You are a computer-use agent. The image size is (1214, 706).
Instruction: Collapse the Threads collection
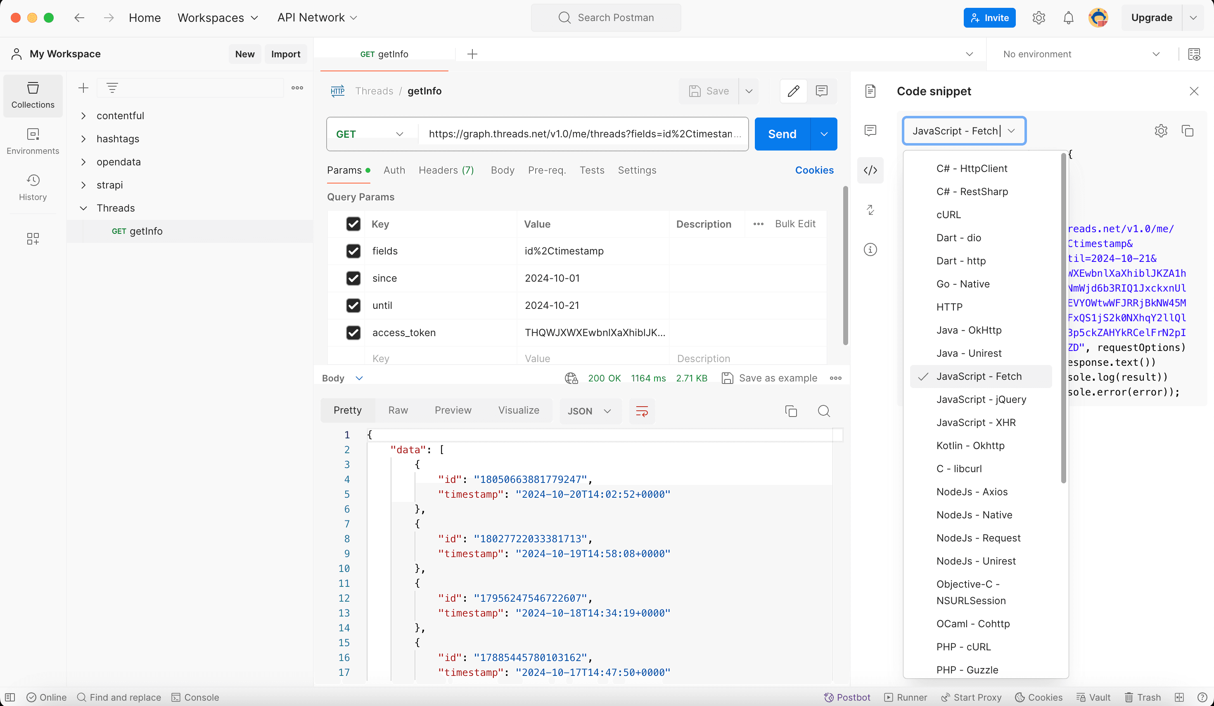tap(83, 208)
